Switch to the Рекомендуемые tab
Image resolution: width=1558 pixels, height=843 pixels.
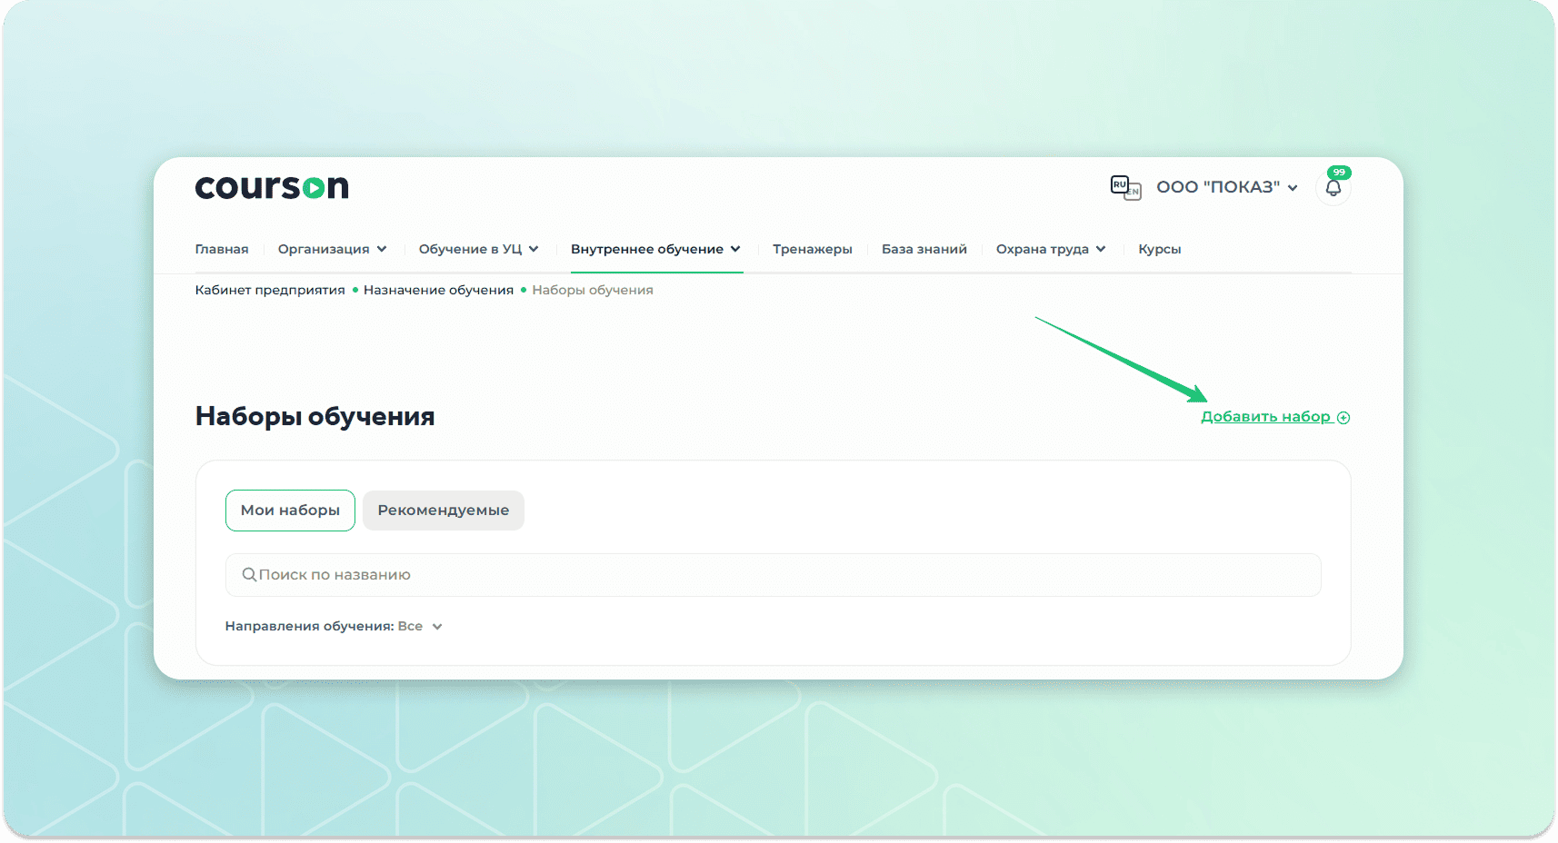(x=443, y=511)
